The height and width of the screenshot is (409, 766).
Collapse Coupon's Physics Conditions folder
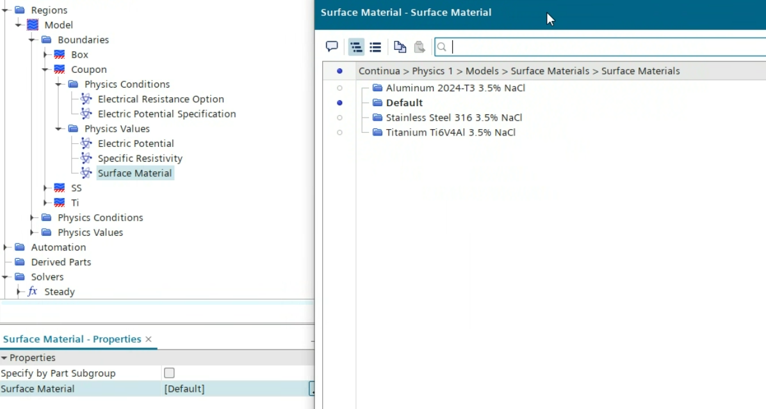click(59, 84)
